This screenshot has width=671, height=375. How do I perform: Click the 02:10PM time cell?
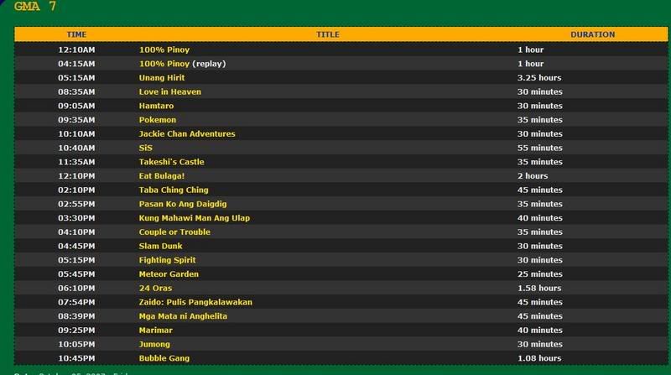click(76, 190)
